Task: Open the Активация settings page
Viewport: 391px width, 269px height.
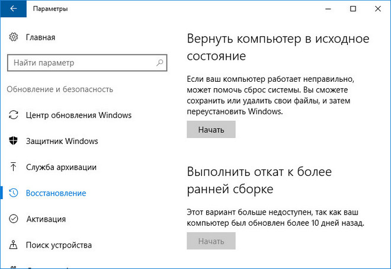Action: [46, 219]
